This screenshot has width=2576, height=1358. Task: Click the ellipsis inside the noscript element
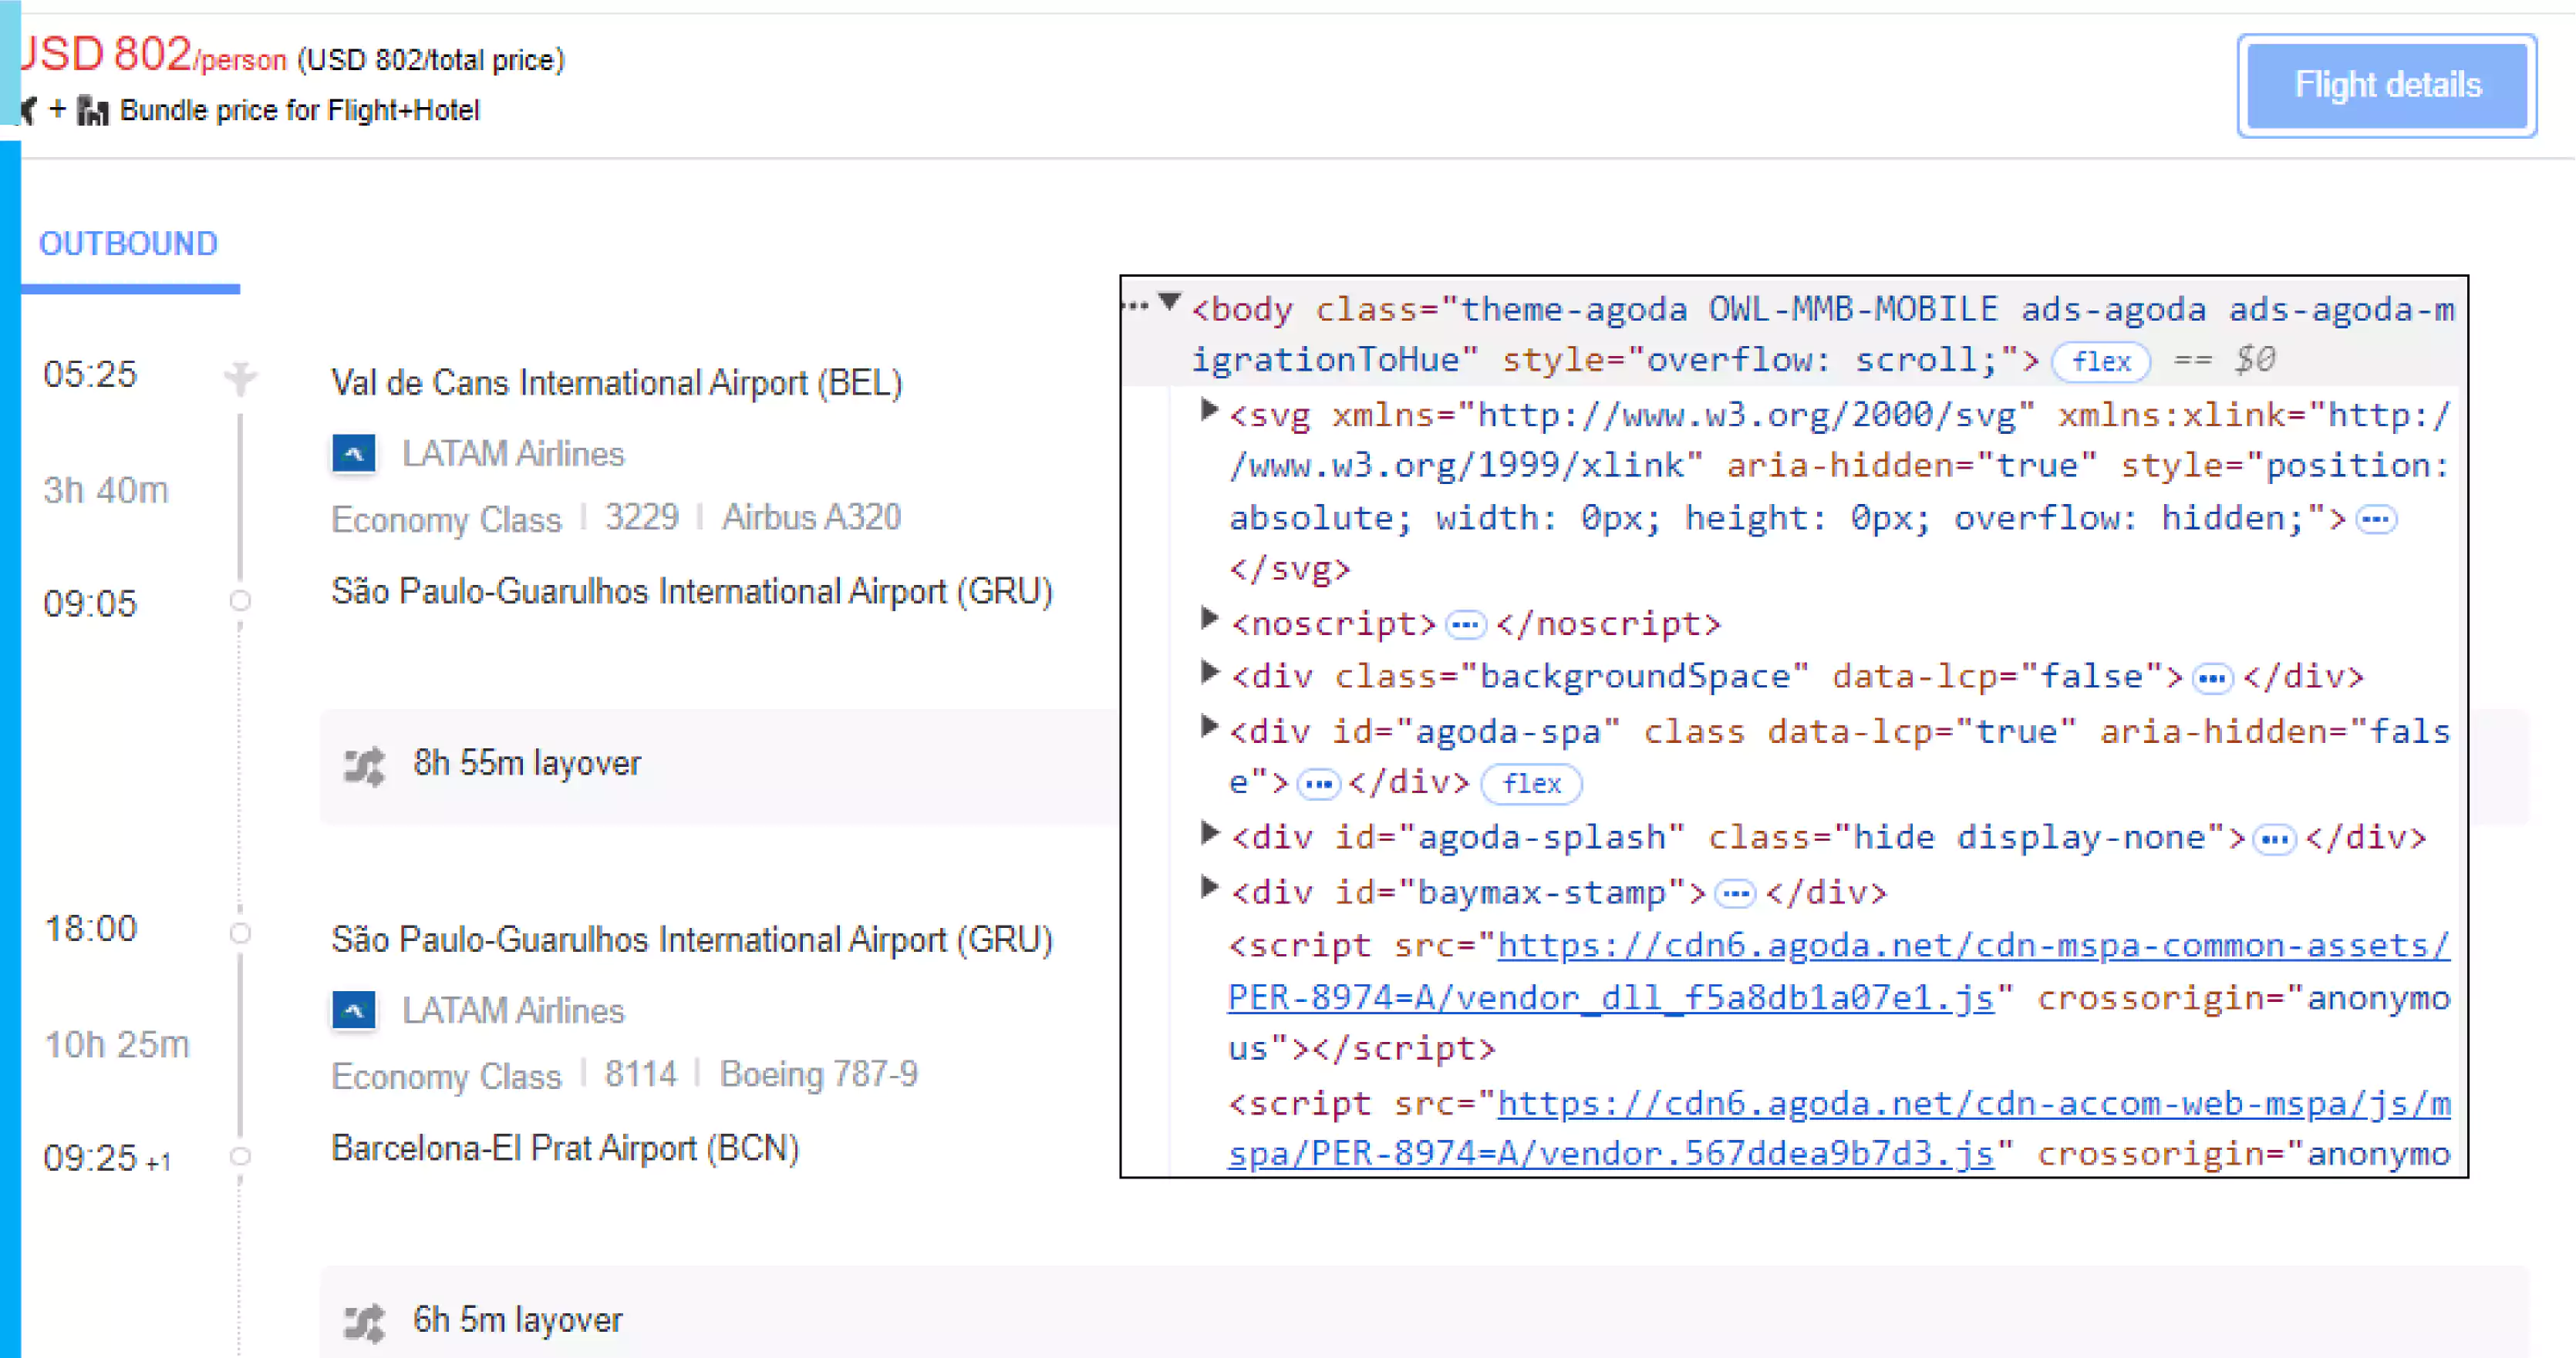tap(1466, 627)
